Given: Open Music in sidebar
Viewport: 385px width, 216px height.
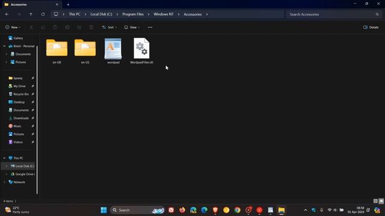Looking at the screenshot, I should tap(18, 126).
